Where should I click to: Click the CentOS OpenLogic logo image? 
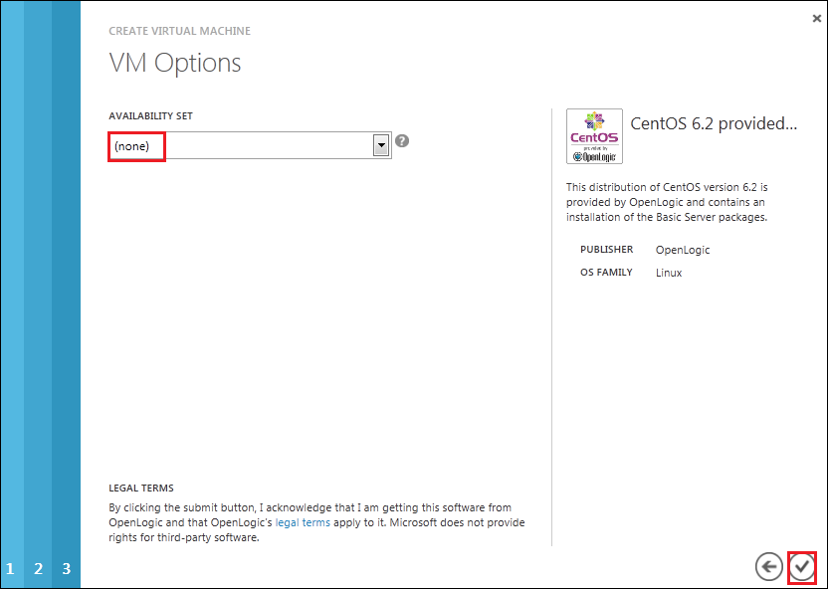[x=594, y=136]
